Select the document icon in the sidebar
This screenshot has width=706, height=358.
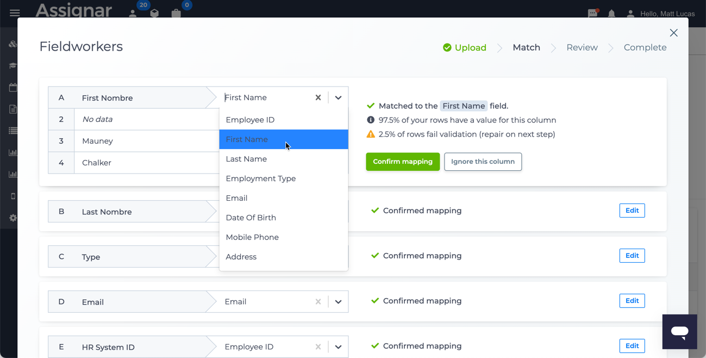click(x=13, y=109)
